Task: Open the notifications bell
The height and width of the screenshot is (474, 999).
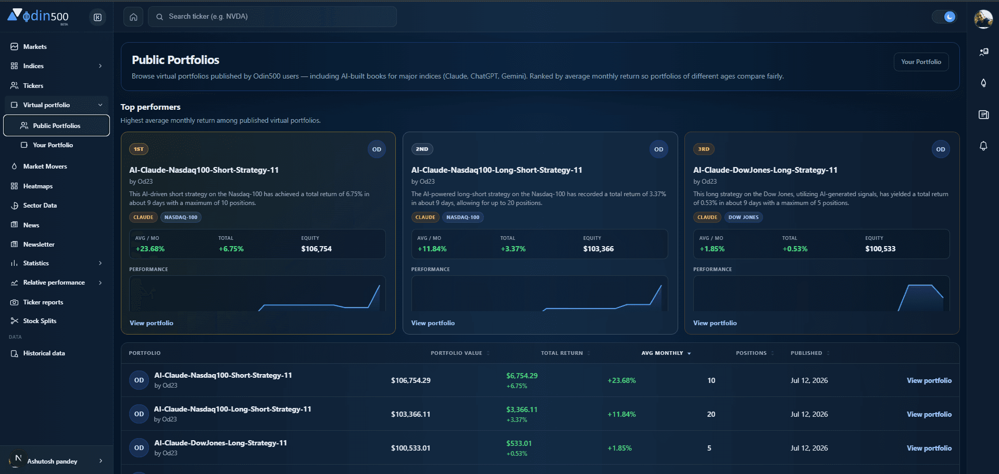Action: (983, 146)
